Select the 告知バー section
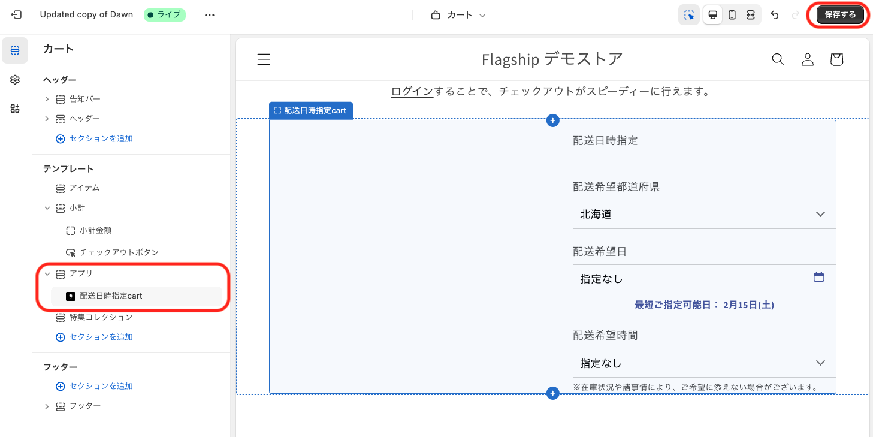The width and height of the screenshot is (873, 437). pos(85,99)
